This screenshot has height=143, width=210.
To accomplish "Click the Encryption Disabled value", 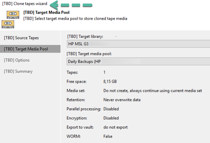I will pos(111,118).
